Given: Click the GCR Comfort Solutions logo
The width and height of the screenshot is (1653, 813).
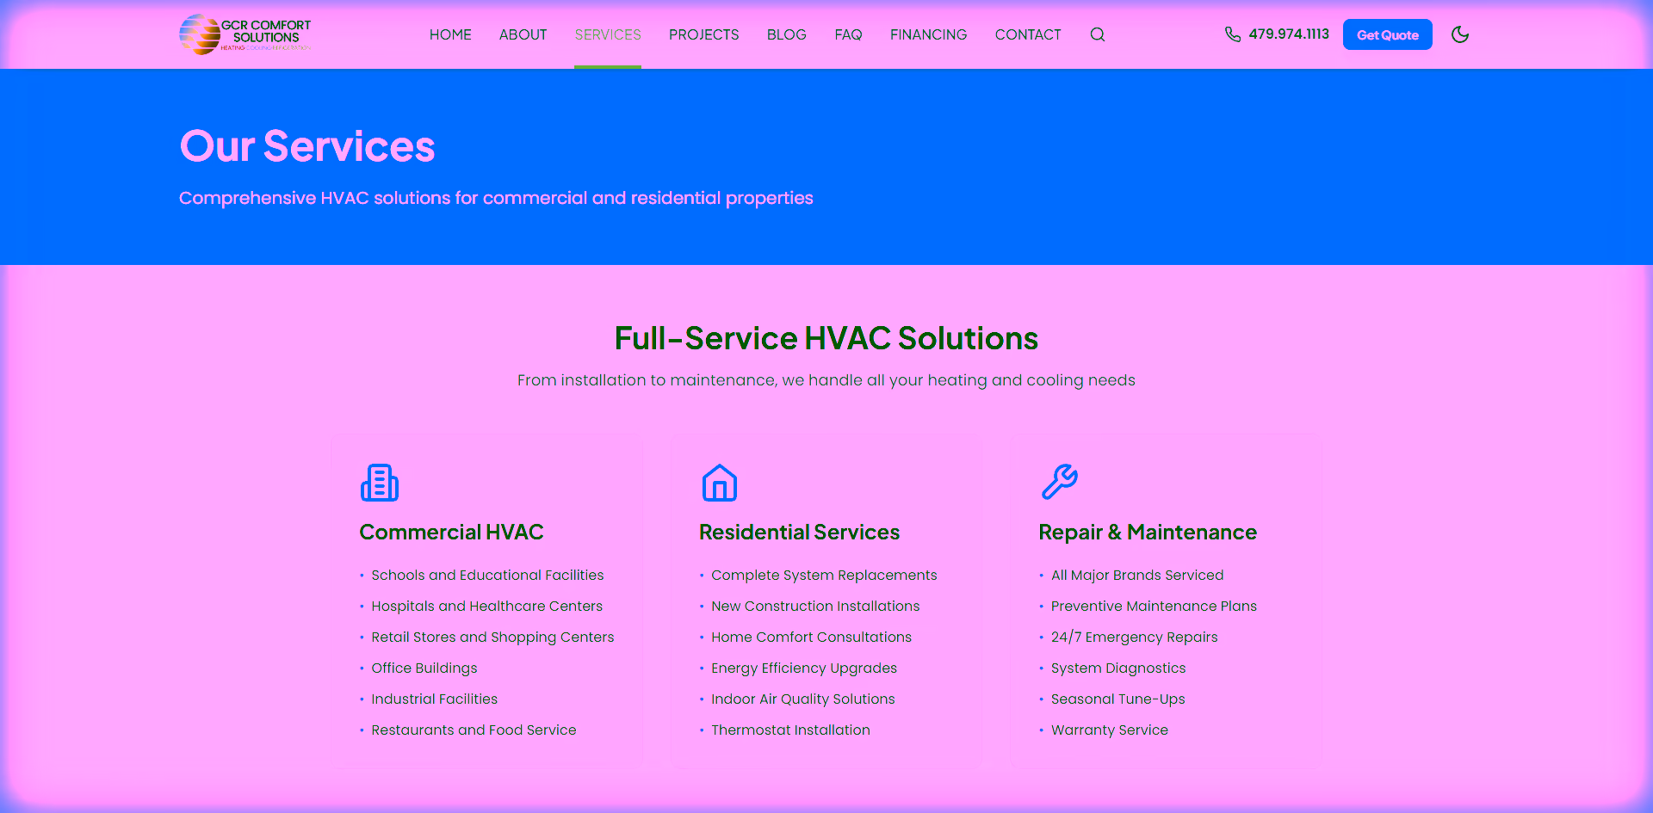Looking at the screenshot, I should pyautogui.click(x=245, y=34).
